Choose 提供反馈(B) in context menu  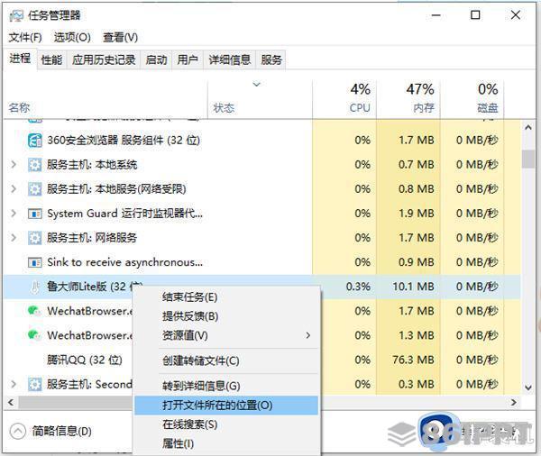(x=226, y=316)
